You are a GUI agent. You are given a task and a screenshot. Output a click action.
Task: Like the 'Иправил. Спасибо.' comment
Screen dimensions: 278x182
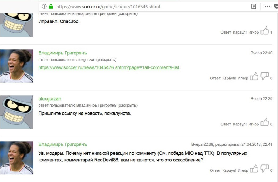coord(264,31)
